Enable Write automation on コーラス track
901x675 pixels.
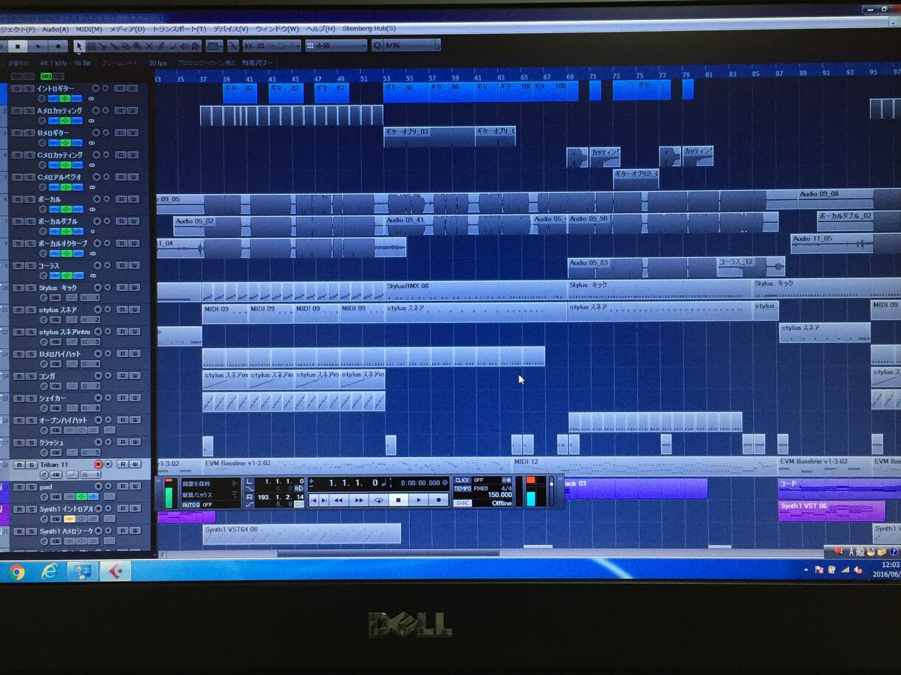[x=133, y=266]
